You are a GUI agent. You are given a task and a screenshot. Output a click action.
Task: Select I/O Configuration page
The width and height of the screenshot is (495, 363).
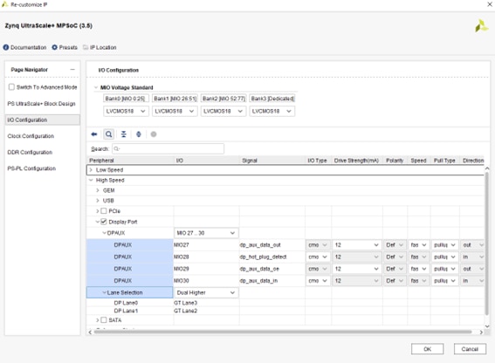tap(42, 120)
